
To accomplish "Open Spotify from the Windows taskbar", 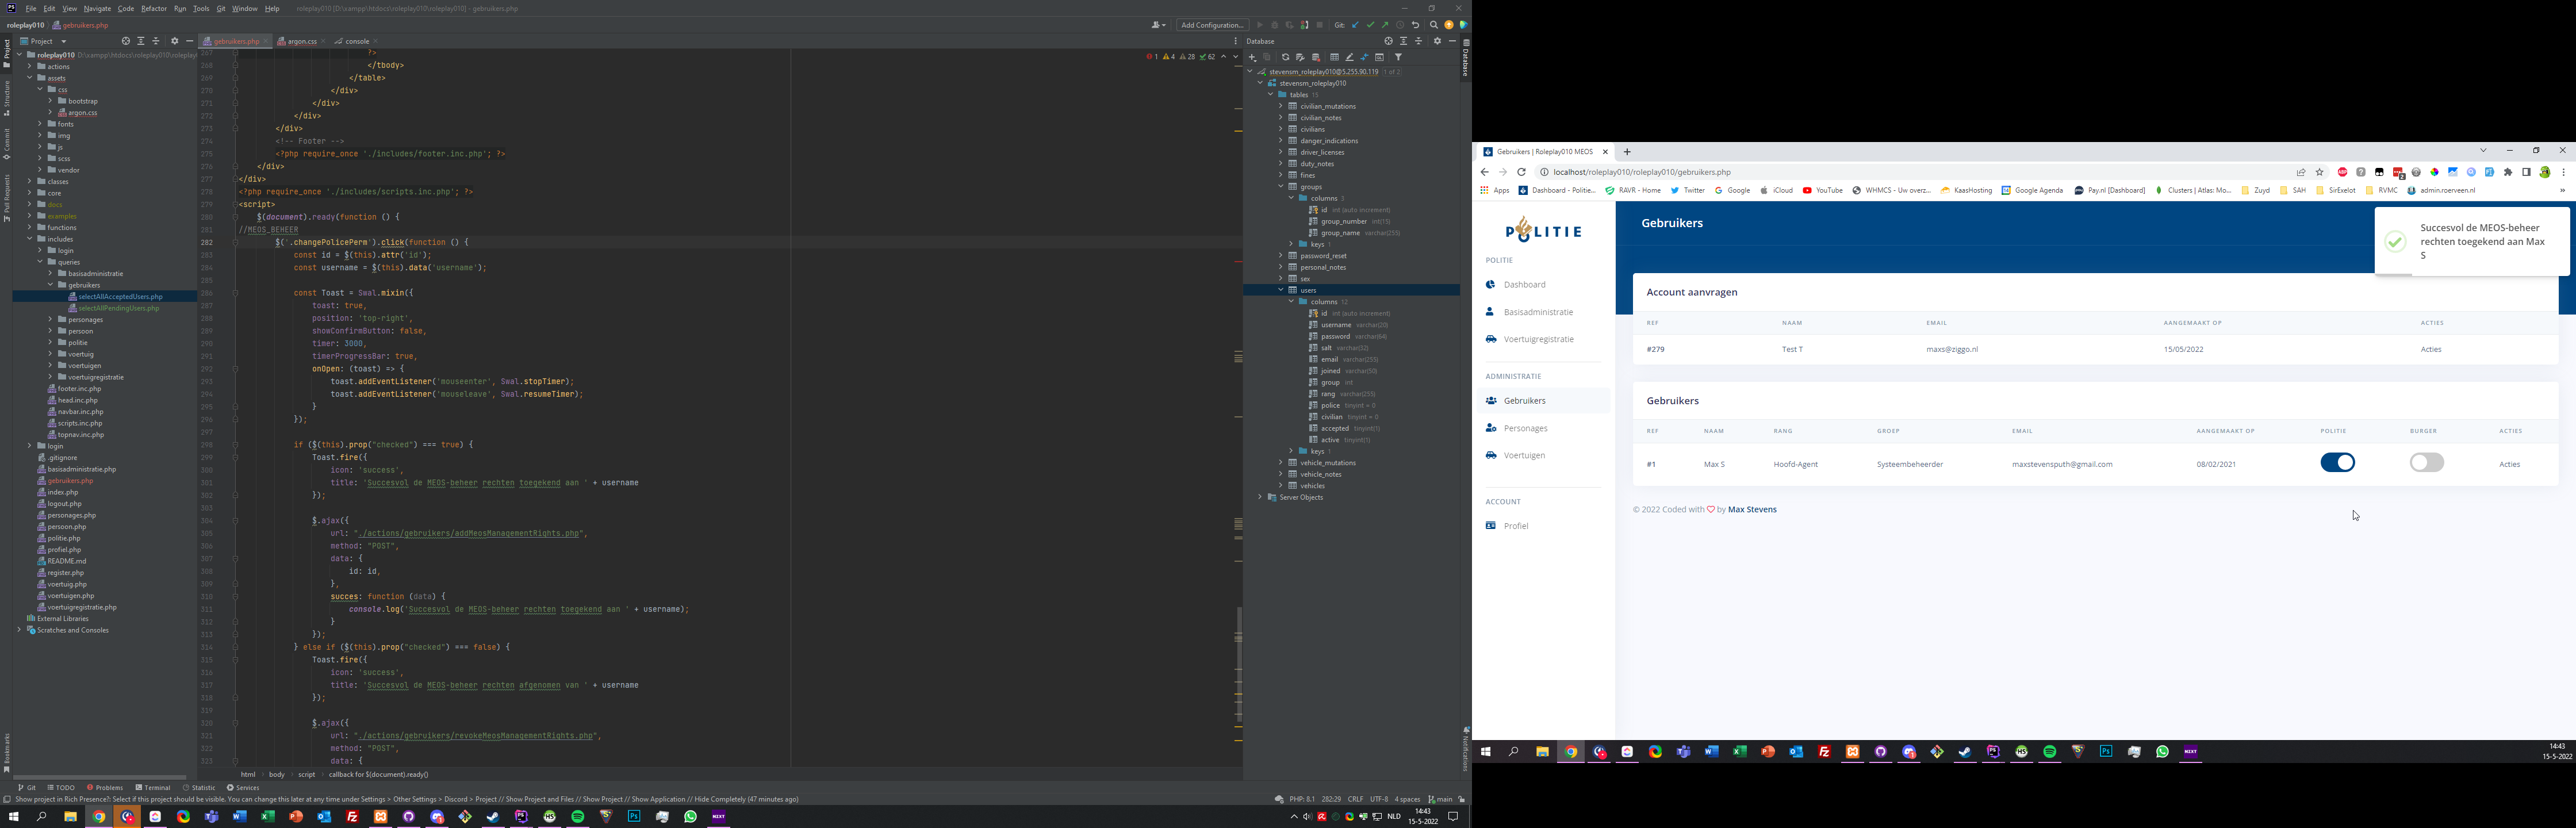I will click(x=578, y=817).
